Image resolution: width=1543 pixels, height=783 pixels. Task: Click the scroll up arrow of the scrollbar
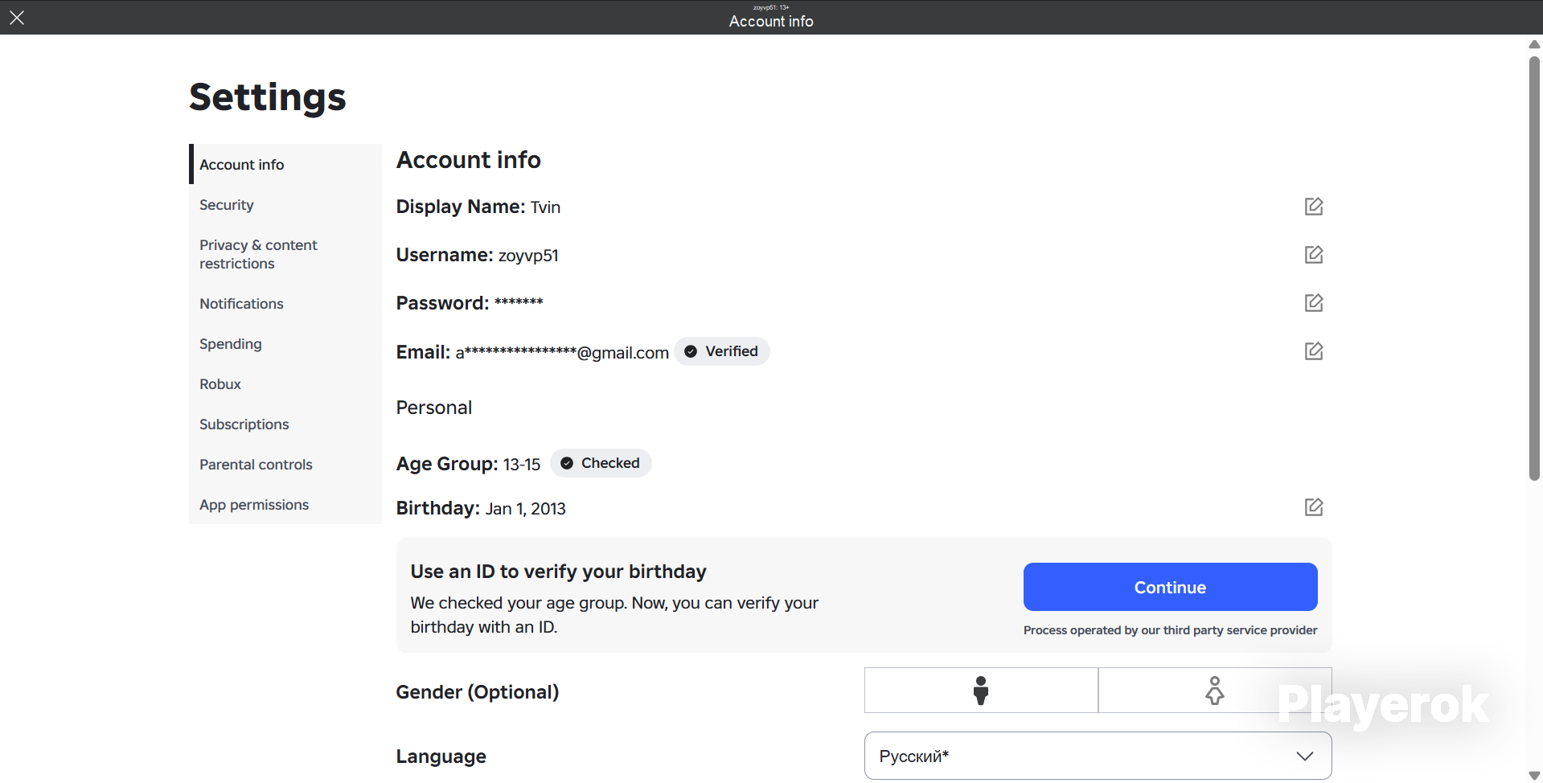(1534, 44)
